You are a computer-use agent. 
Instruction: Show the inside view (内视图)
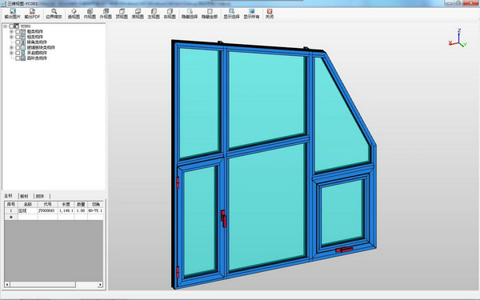pos(90,14)
